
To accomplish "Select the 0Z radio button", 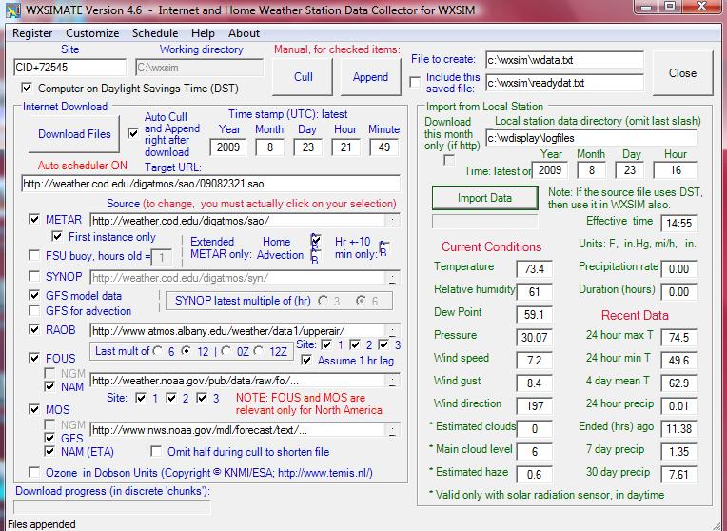I will (x=226, y=351).
